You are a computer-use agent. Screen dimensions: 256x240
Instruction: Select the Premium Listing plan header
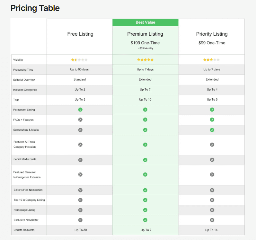click(145, 34)
